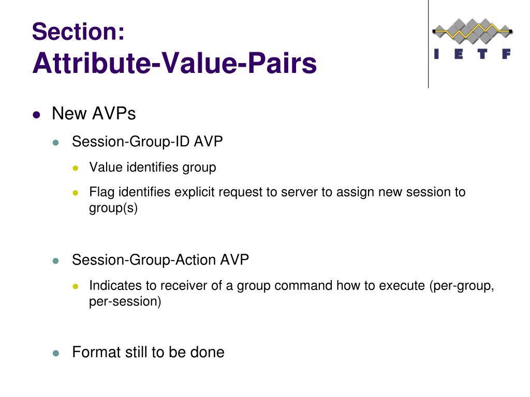
Task: Click the yellow zigzag line in logo
Action: 473,31
